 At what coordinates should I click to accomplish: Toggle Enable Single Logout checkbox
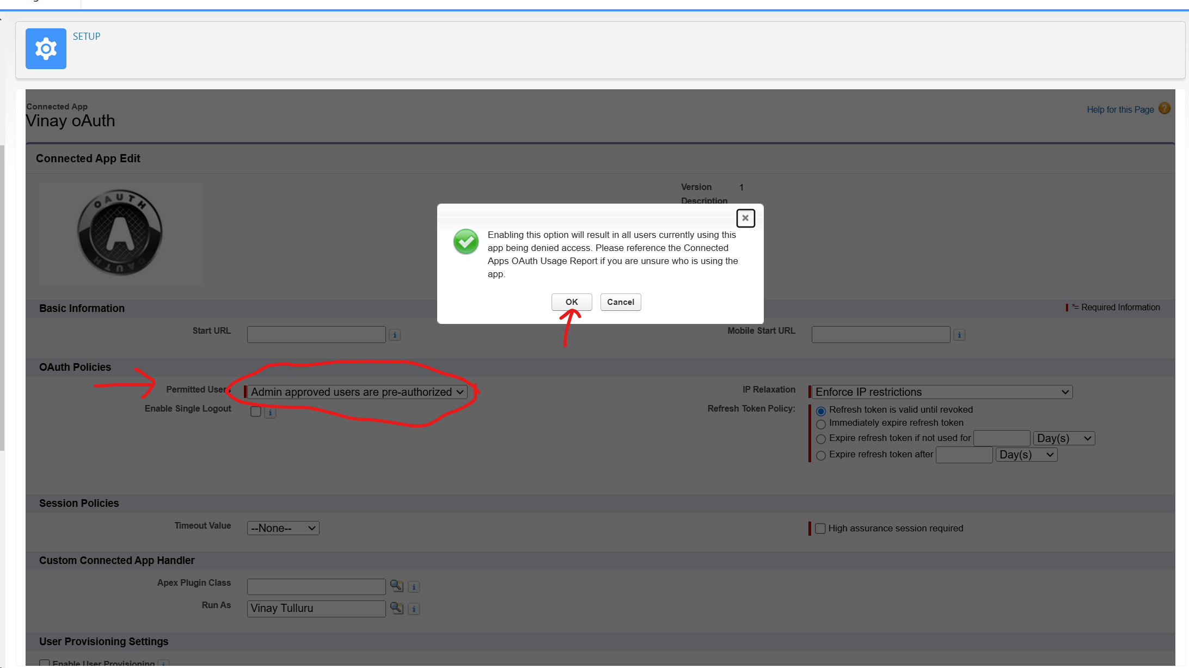[255, 411]
